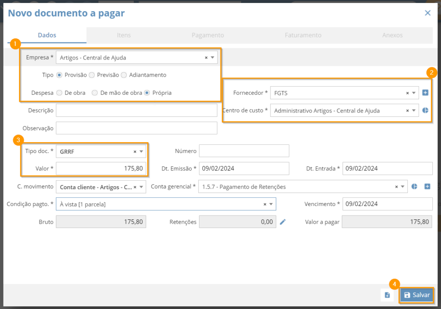Click the plus icon beside Fornecedor field
441x309 pixels.
[x=425, y=93]
